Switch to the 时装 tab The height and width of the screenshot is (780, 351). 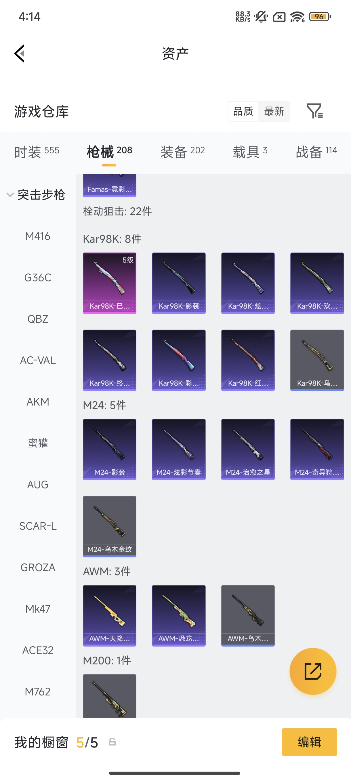click(37, 151)
